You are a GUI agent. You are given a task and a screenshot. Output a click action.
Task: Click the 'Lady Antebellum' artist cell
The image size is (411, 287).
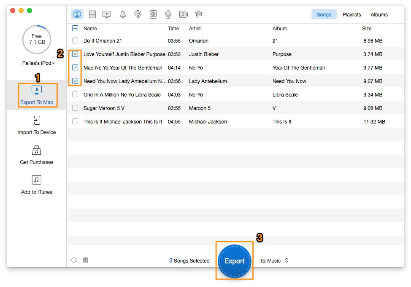tap(208, 81)
